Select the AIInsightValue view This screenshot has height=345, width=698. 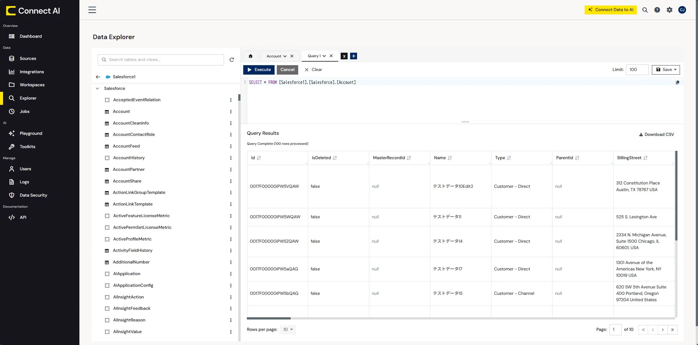tap(127, 332)
